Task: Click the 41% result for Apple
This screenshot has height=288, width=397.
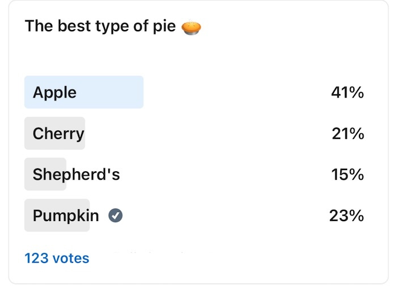Action: 347,92
